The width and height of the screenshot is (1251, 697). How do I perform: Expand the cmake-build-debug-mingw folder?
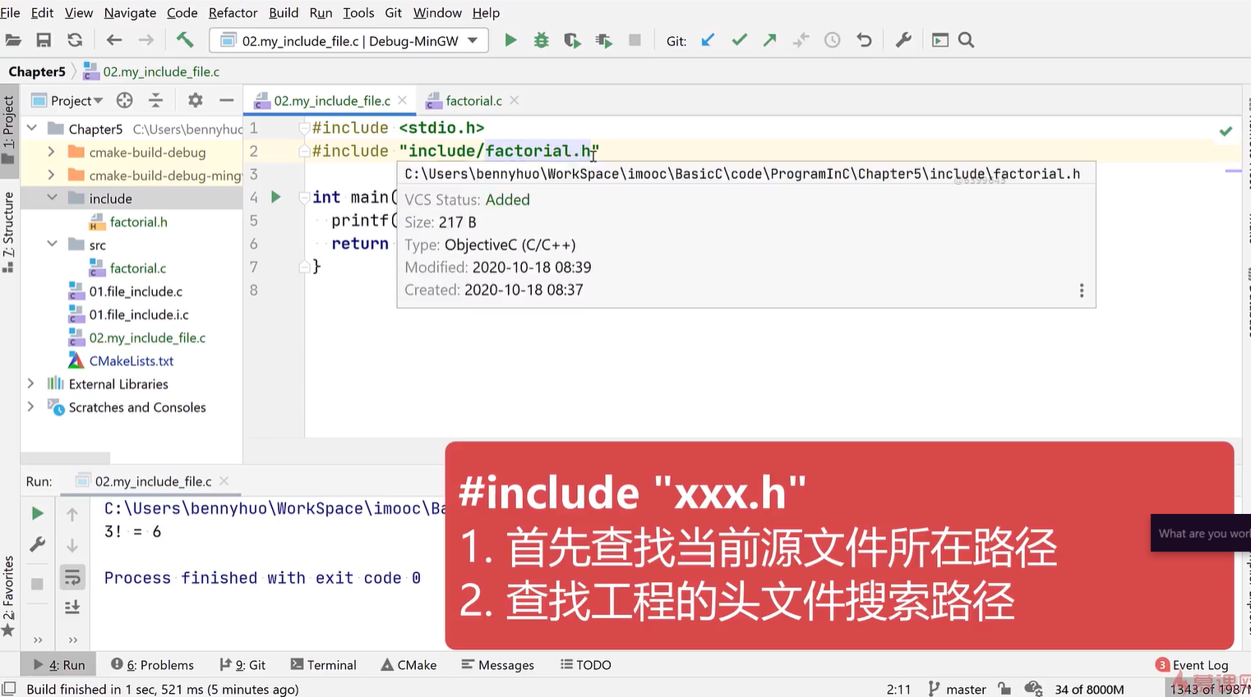[x=52, y=175]
